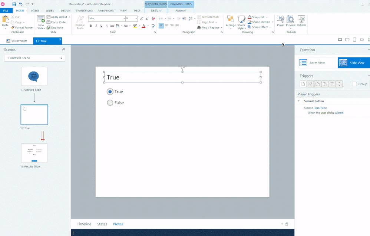Create a new trigger in the Triggers panel

click(x=303, y=84)
